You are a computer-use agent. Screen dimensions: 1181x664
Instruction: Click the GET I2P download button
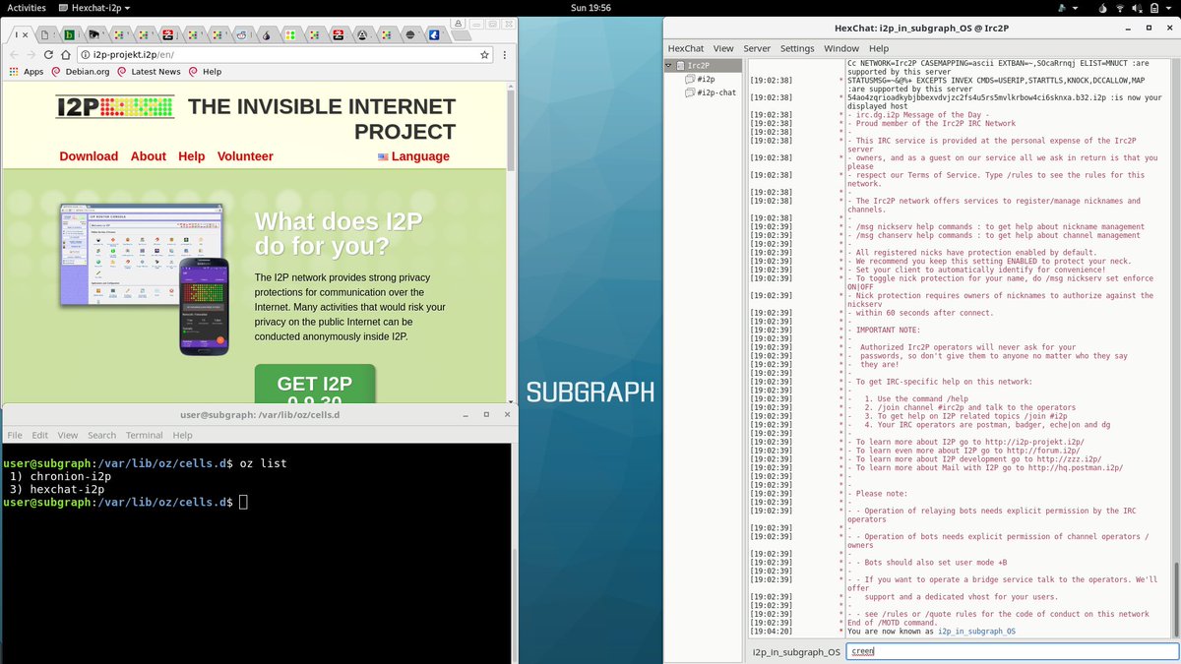(315, 384)
